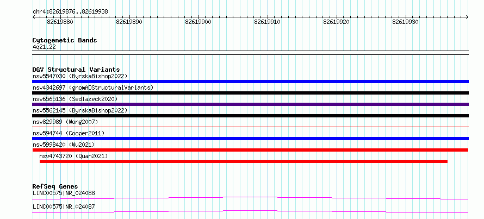Image resolution: width=484 pixels, height=219 pixels.
Task: Click ruler tick label 82619920
Action: [337, 22]
